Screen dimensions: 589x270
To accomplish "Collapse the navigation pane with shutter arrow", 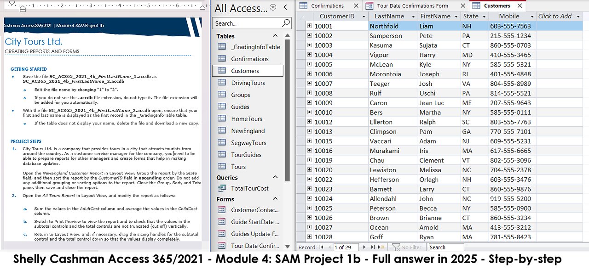I will 285,8.
